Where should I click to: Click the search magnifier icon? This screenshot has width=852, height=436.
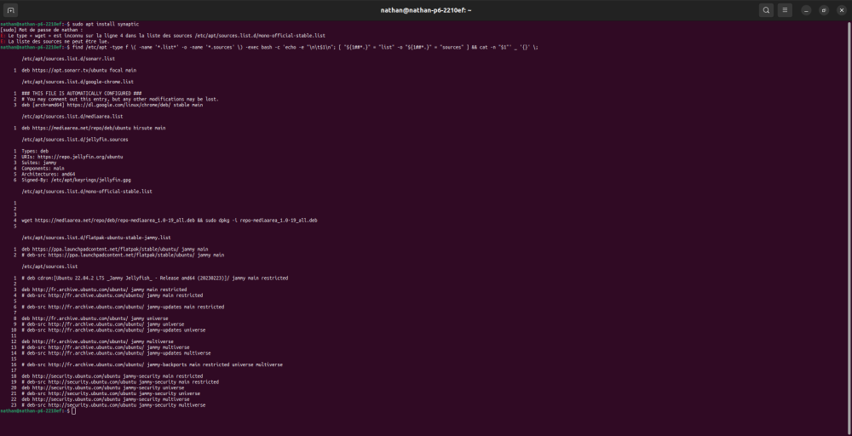click(766, 10)
